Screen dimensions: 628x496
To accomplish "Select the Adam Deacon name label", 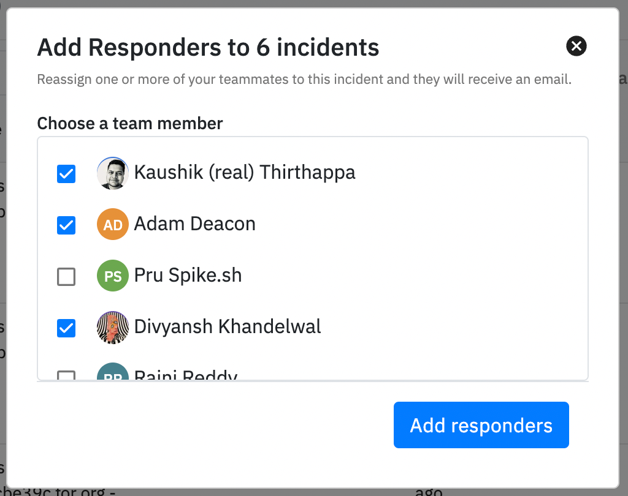I will (194, 224).
